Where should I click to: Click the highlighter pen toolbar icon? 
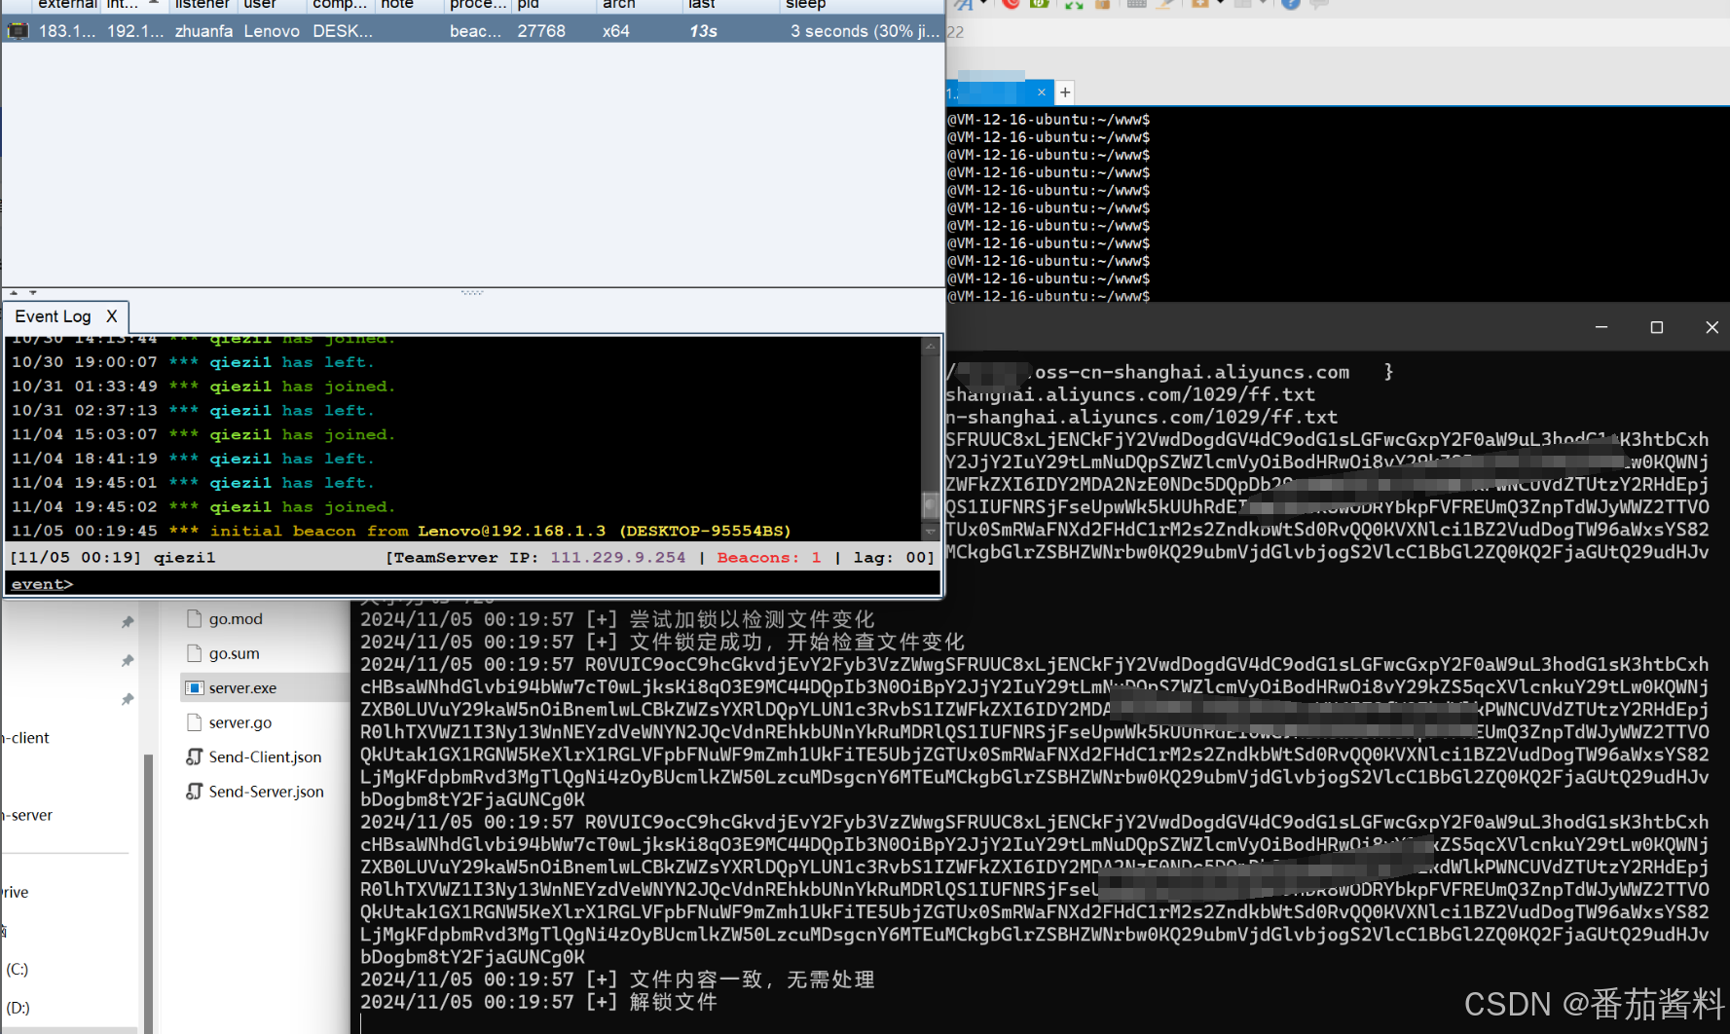pos(1164,4)
